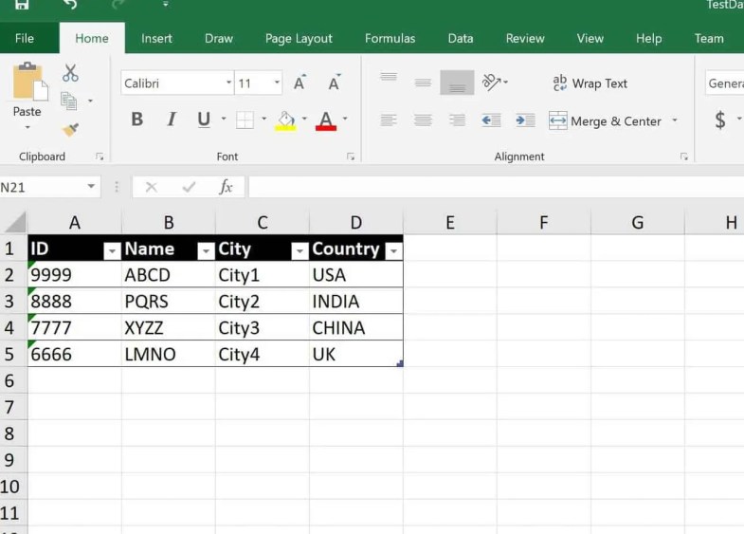Open the ID column filter dropdown
744x534 pixels.
pyautogui.click(x=112, y=251)
